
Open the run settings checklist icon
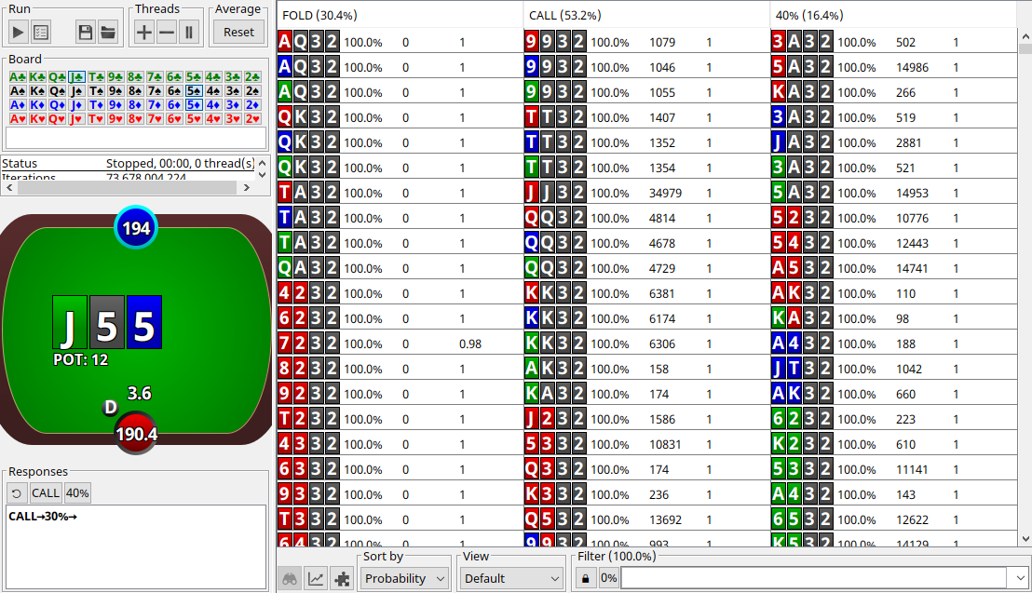[41, 33]
